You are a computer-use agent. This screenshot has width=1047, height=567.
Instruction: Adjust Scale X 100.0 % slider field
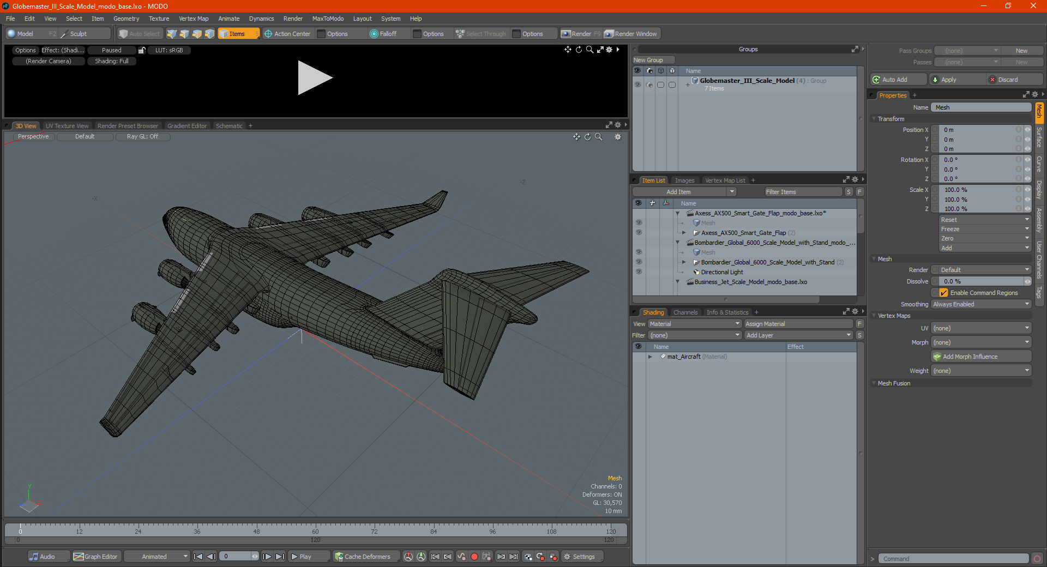980,190
